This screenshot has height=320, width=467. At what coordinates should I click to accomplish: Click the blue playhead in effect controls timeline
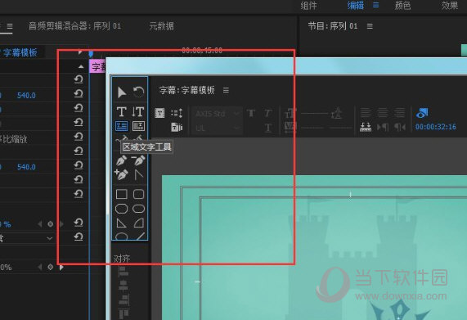point(91,54)
